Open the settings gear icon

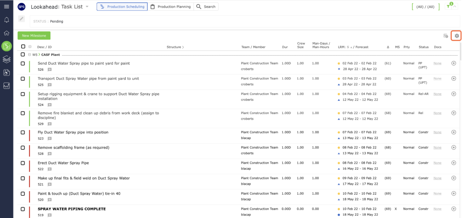click(x=456, y=36)
